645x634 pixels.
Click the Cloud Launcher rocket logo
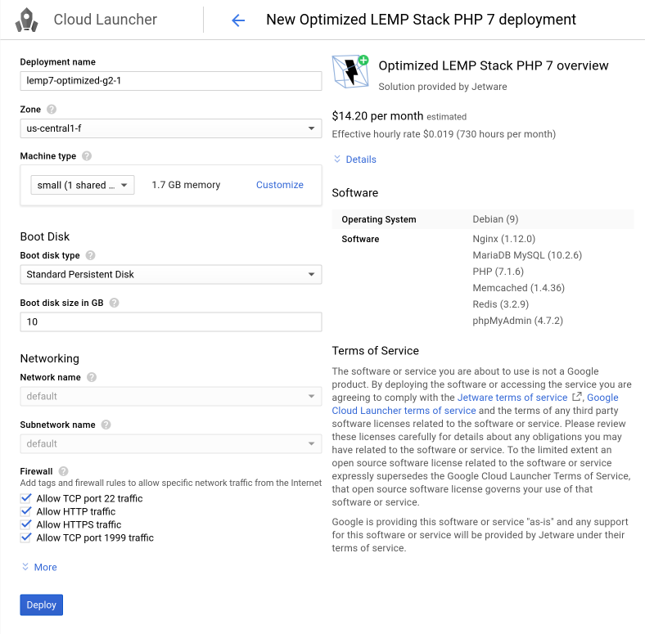coord(27,20)
